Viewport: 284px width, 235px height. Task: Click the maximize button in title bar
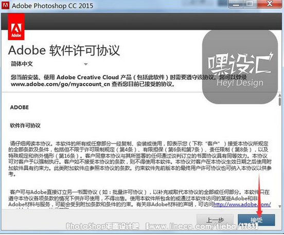click(x=250, y=4)
